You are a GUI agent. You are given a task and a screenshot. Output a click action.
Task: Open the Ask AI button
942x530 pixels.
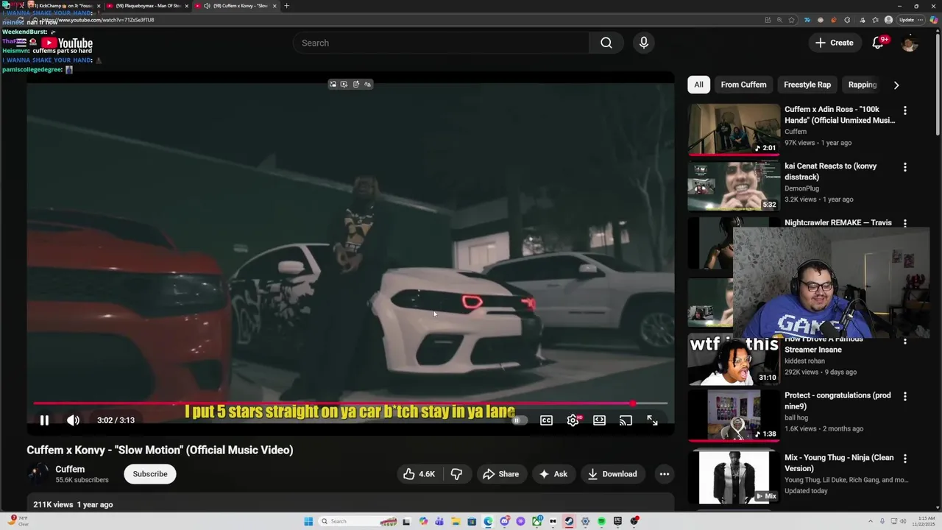point(553,474)
